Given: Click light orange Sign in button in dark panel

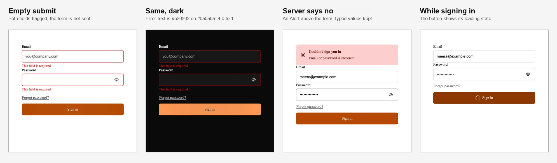Looking at the screenshot, I should [x=210, y=109].
